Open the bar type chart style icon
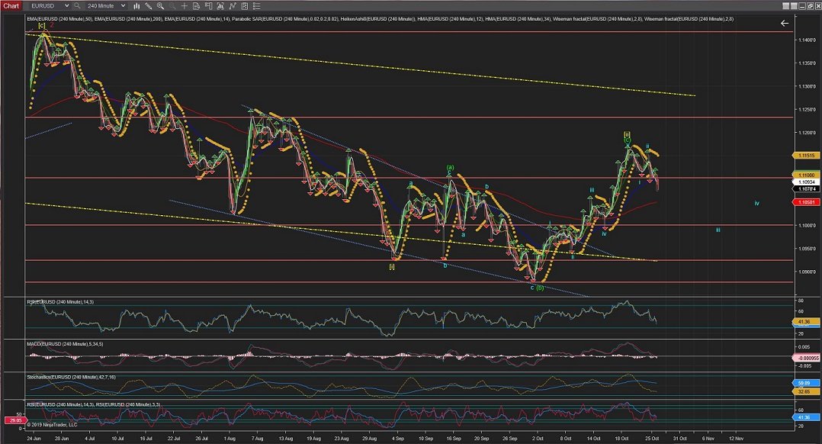Viewport: 822px width, 444px height. click(x=136, y=5)
